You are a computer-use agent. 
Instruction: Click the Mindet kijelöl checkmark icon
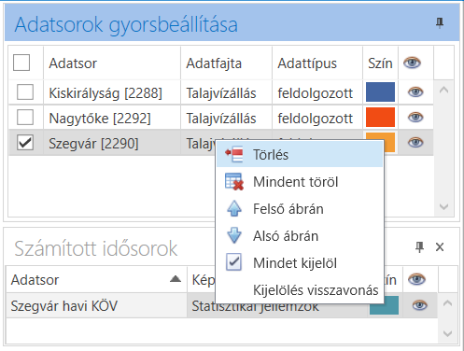click(x=233, y=262)
